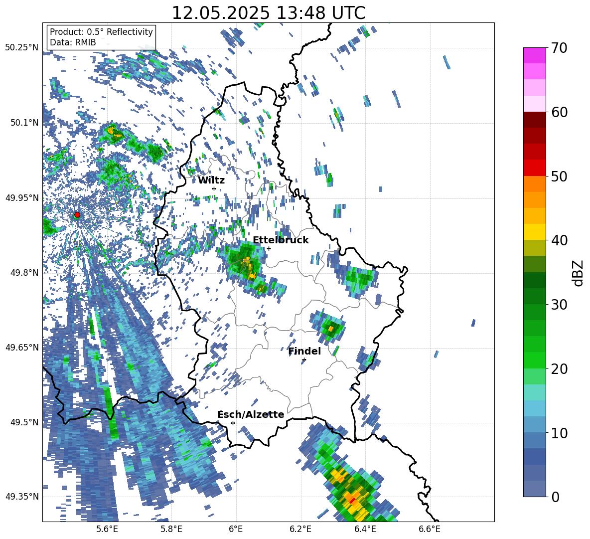Click the 6.2°E longitude label

click(x=300, y=529)
